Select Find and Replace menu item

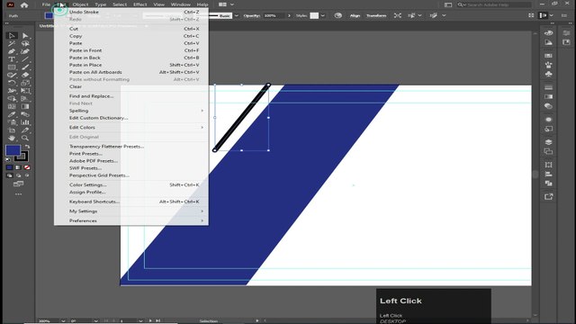coord(131,96)
